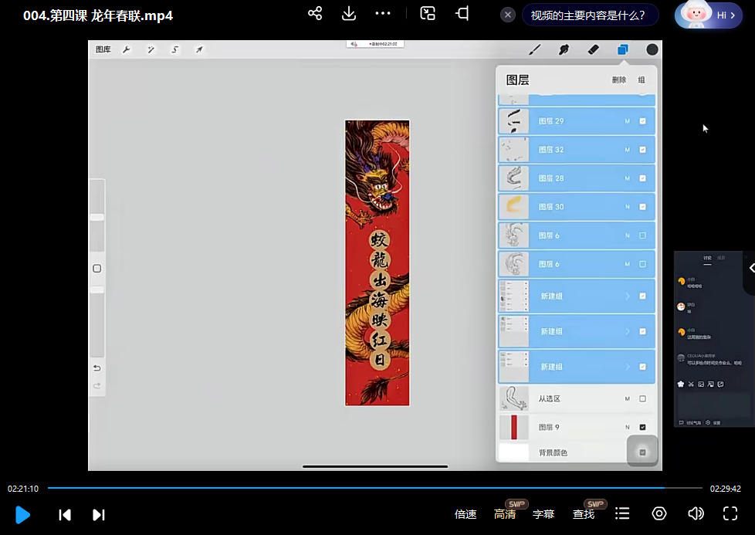This screenshot has width=755, height=535.
Task: Select the Procreate brush tool
Action: (534, 49)
